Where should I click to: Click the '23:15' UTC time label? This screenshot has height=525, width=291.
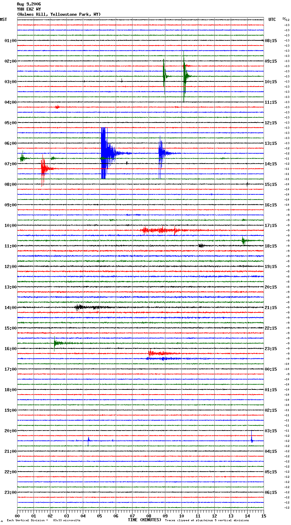[x=271, y=348]
